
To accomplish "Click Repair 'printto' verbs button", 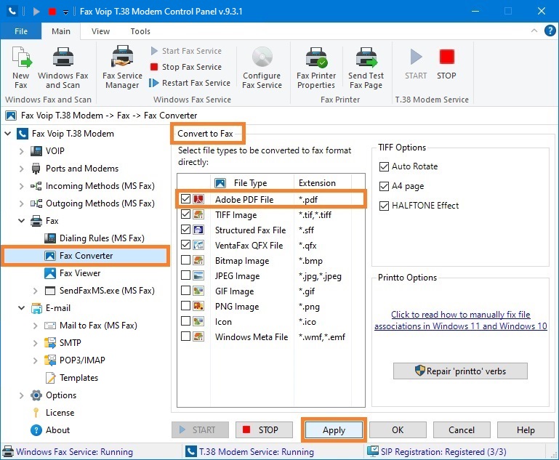I will pyautogui.click(x=460, y=371).
